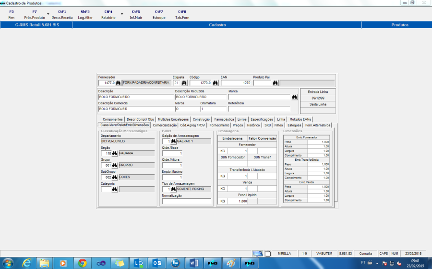Open Outlook from the taskbar
This screenshot has width=432, height=269.
pos(157,263)
